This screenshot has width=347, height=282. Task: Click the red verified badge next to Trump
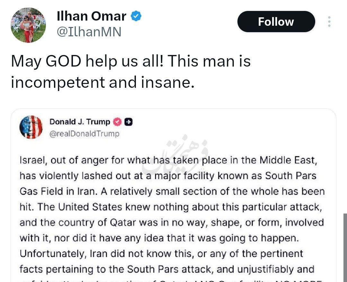click(118, 122)
